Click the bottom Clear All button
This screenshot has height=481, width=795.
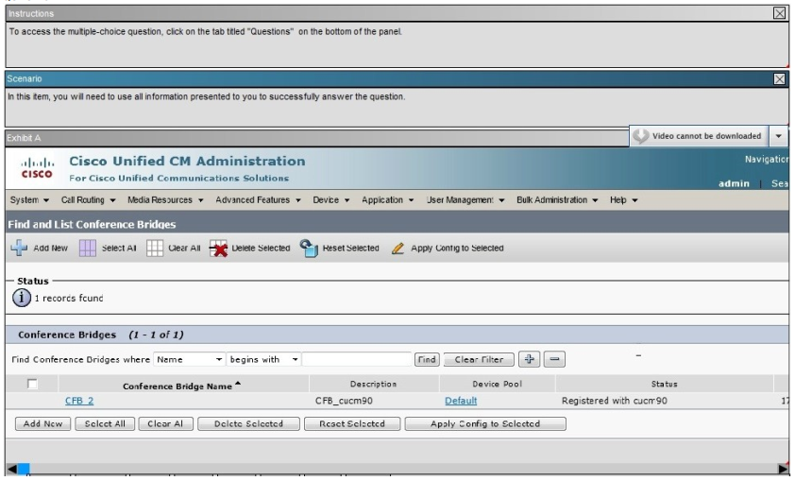point(165,423)
